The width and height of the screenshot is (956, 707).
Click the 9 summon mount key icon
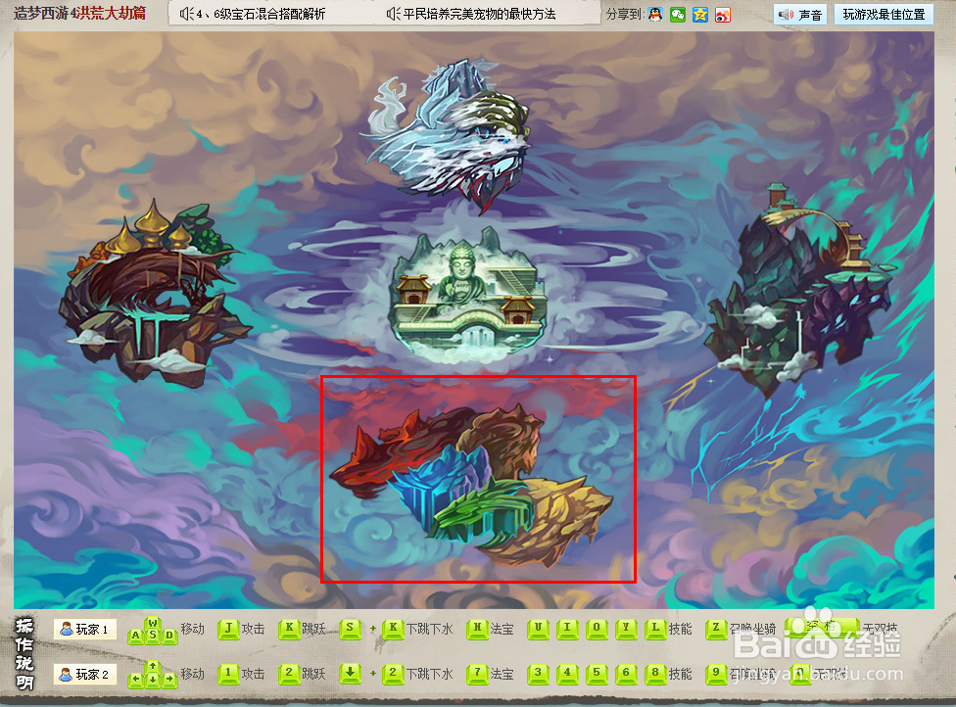[x=715, y=674]
